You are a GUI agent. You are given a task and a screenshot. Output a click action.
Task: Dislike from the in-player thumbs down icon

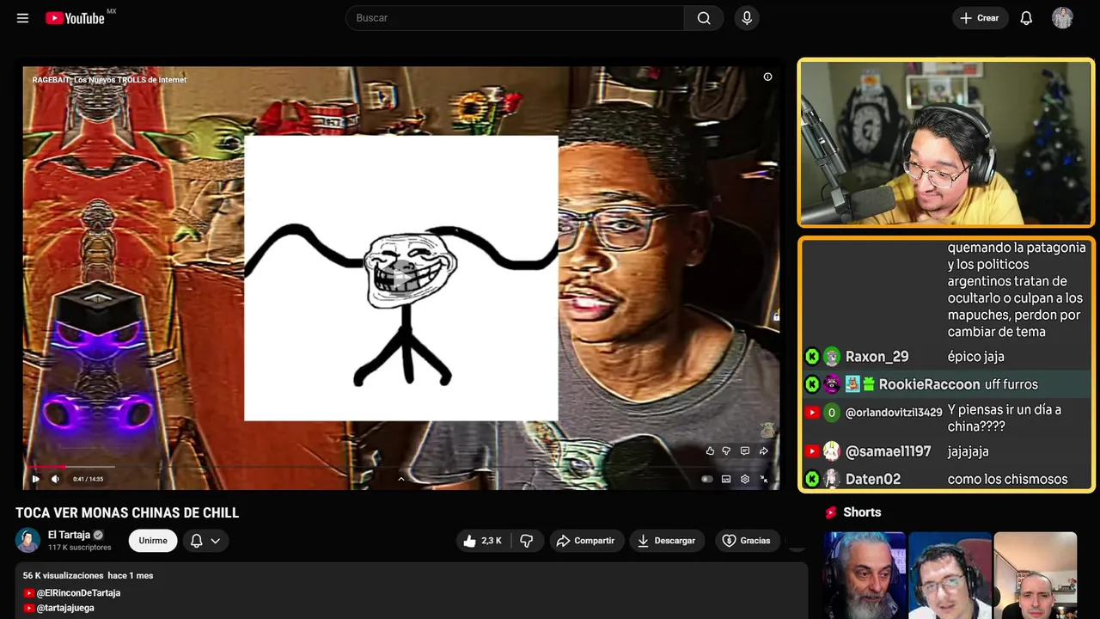click(726, 450)
